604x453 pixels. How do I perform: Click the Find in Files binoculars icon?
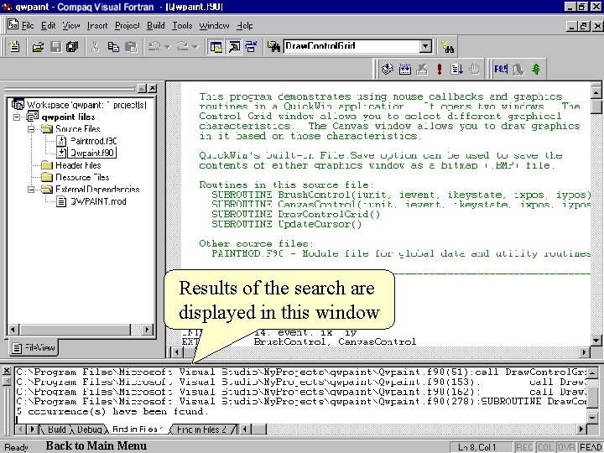[273, 47]
